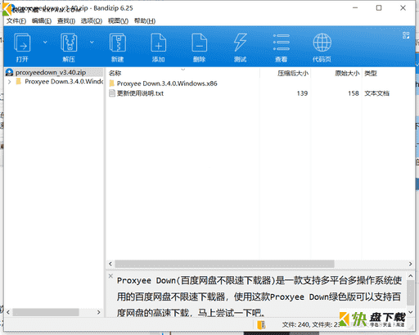
Task: Open the Options (选项) menu
Action: click(x=92, y=21)
